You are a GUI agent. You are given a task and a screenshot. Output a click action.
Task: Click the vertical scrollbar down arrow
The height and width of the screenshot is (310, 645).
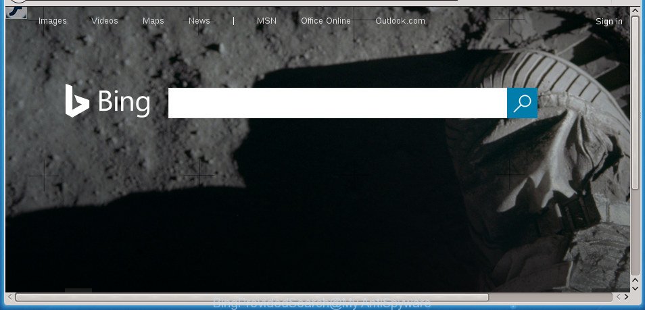[635, 288]
